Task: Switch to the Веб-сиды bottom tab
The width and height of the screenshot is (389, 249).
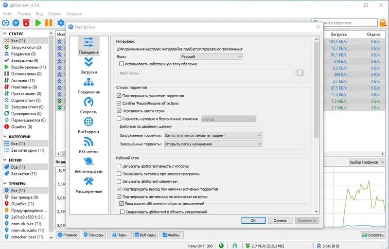Action: 145,235
